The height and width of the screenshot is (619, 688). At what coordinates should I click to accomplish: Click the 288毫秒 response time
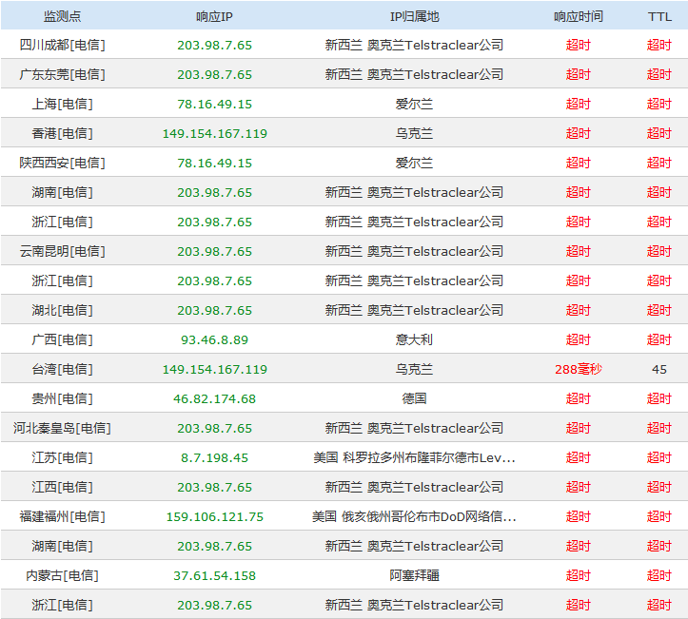tap(579, 369)
